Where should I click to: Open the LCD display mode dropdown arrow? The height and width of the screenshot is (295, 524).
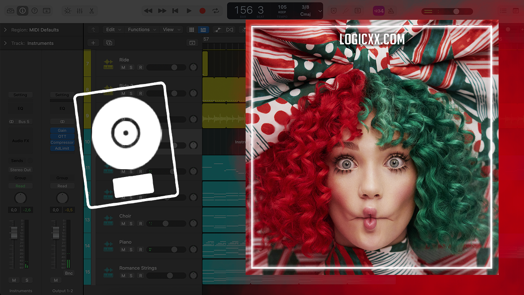point(320,11)
